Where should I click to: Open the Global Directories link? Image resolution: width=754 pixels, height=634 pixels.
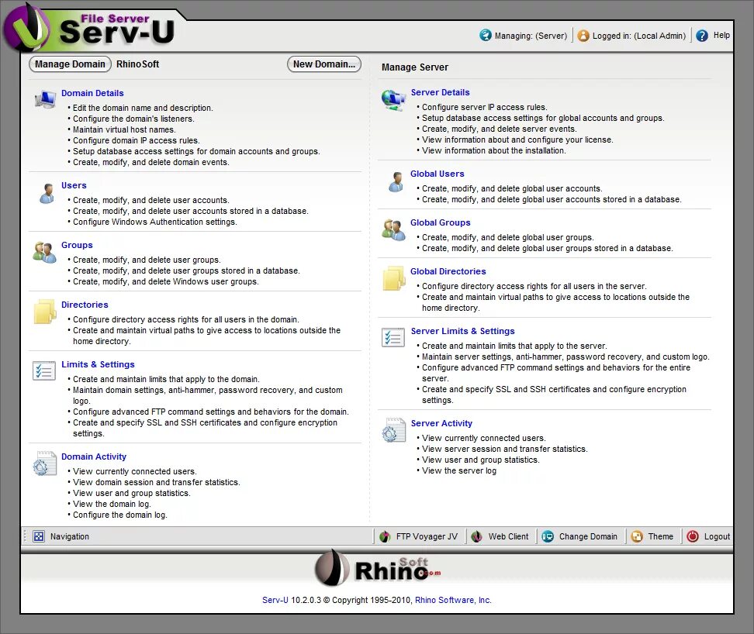pyautogui.click(x=448, y=271)
